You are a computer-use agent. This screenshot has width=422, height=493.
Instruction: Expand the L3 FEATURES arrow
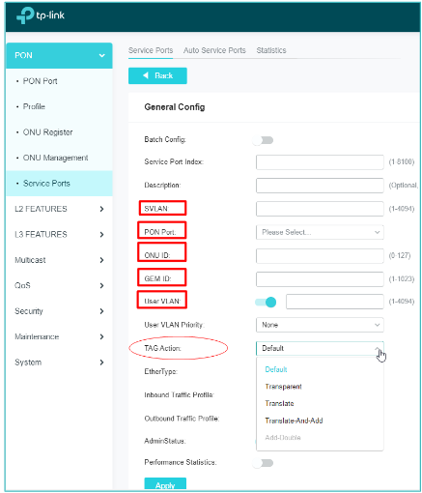coord(101,234)
